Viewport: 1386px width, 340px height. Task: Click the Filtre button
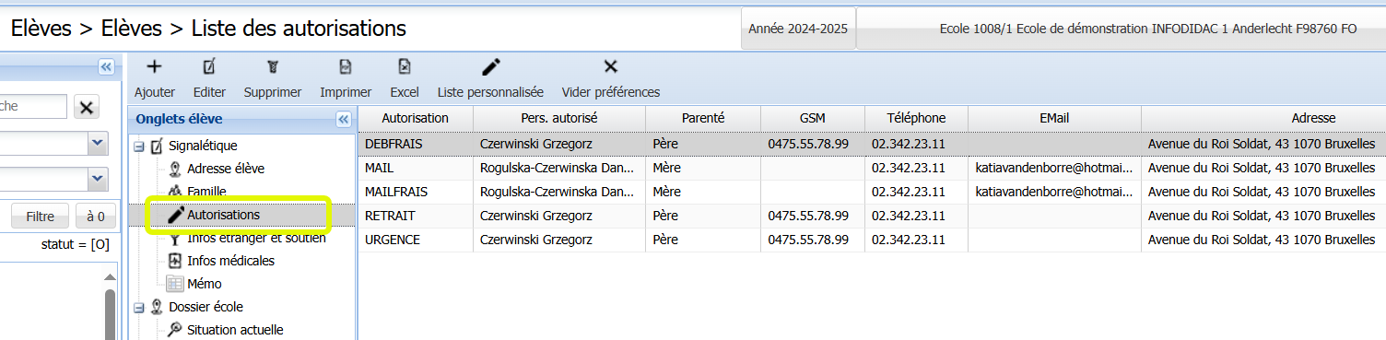[x=40, y=217]
